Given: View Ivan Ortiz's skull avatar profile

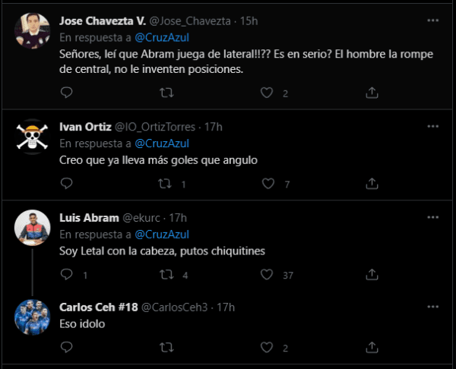Looking at the screenshot, I should point(32,136).
